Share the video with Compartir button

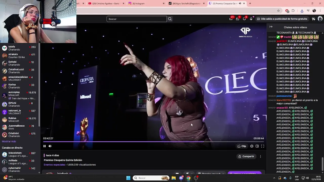coord(246,156)
